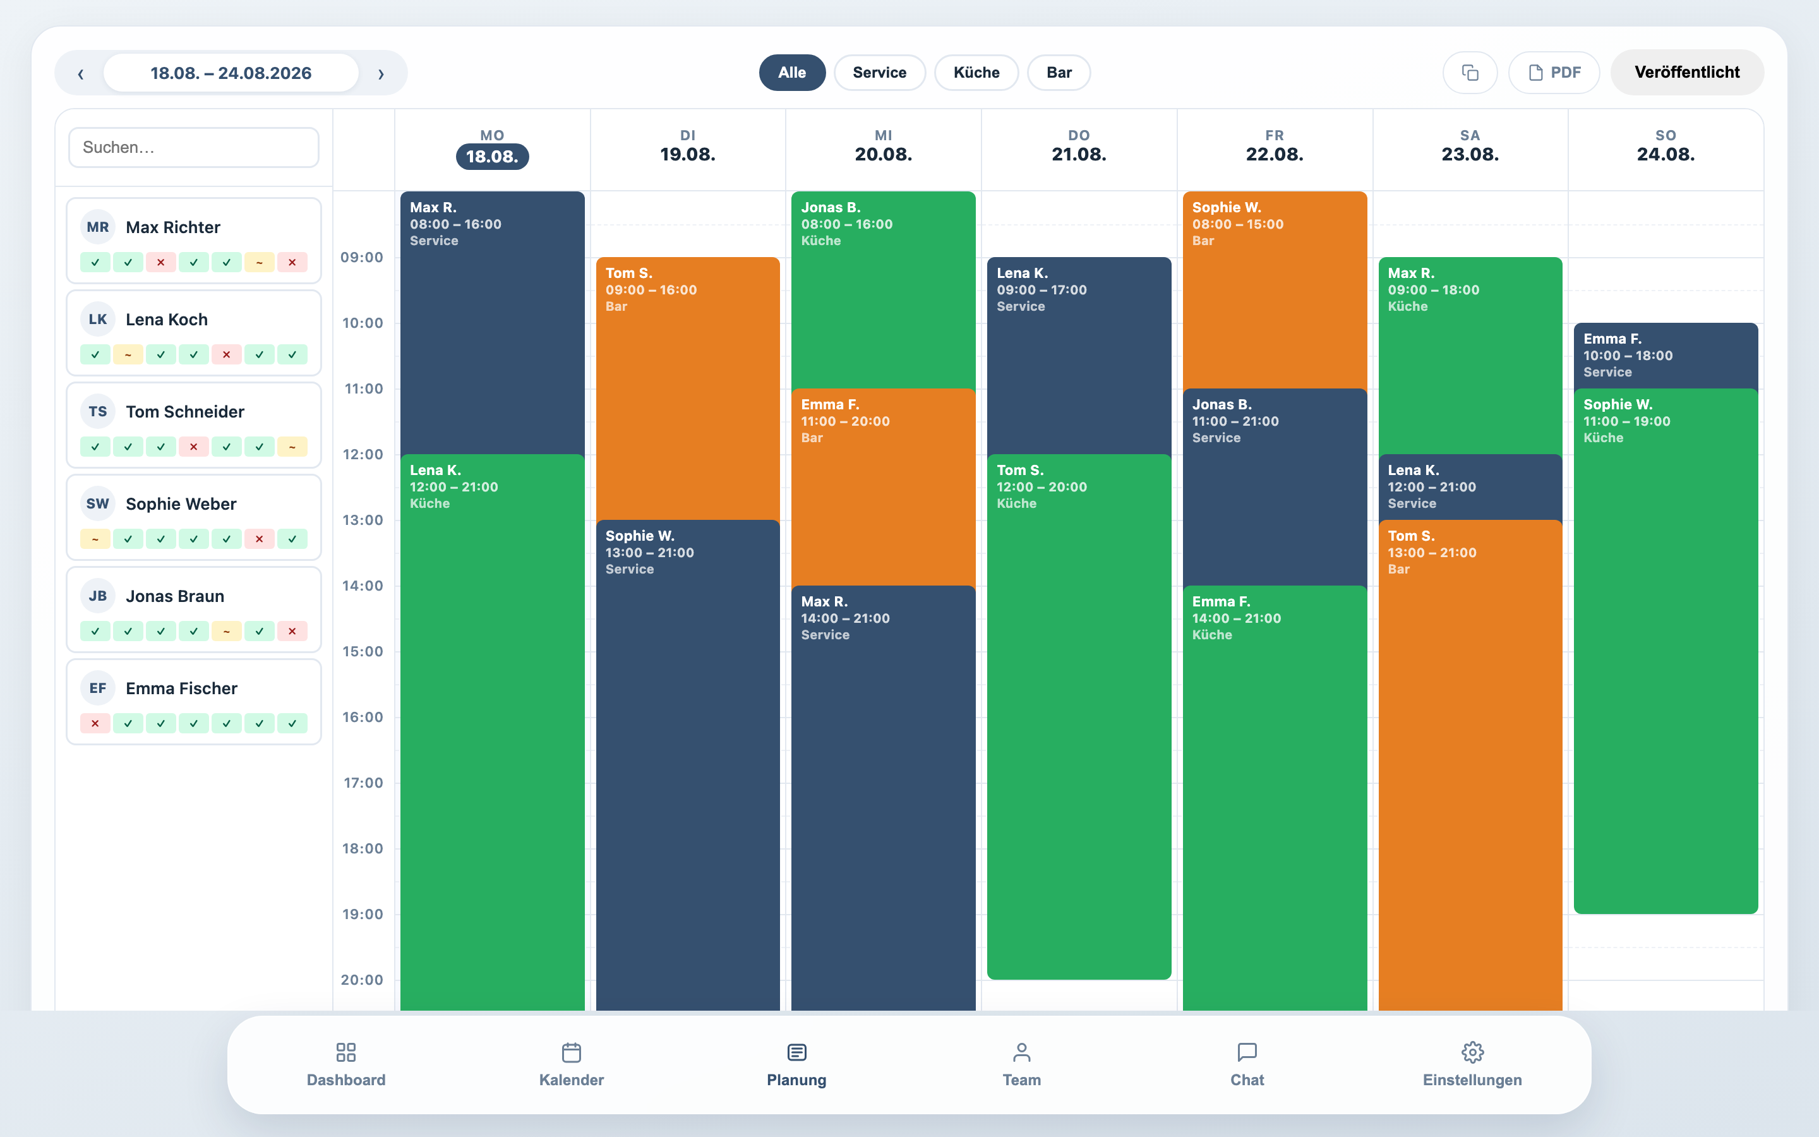The height and width of the screenshot is (1137, 1819).
Task: Click the JB avatar of Jonas Braun
Action: pos(98,596)
